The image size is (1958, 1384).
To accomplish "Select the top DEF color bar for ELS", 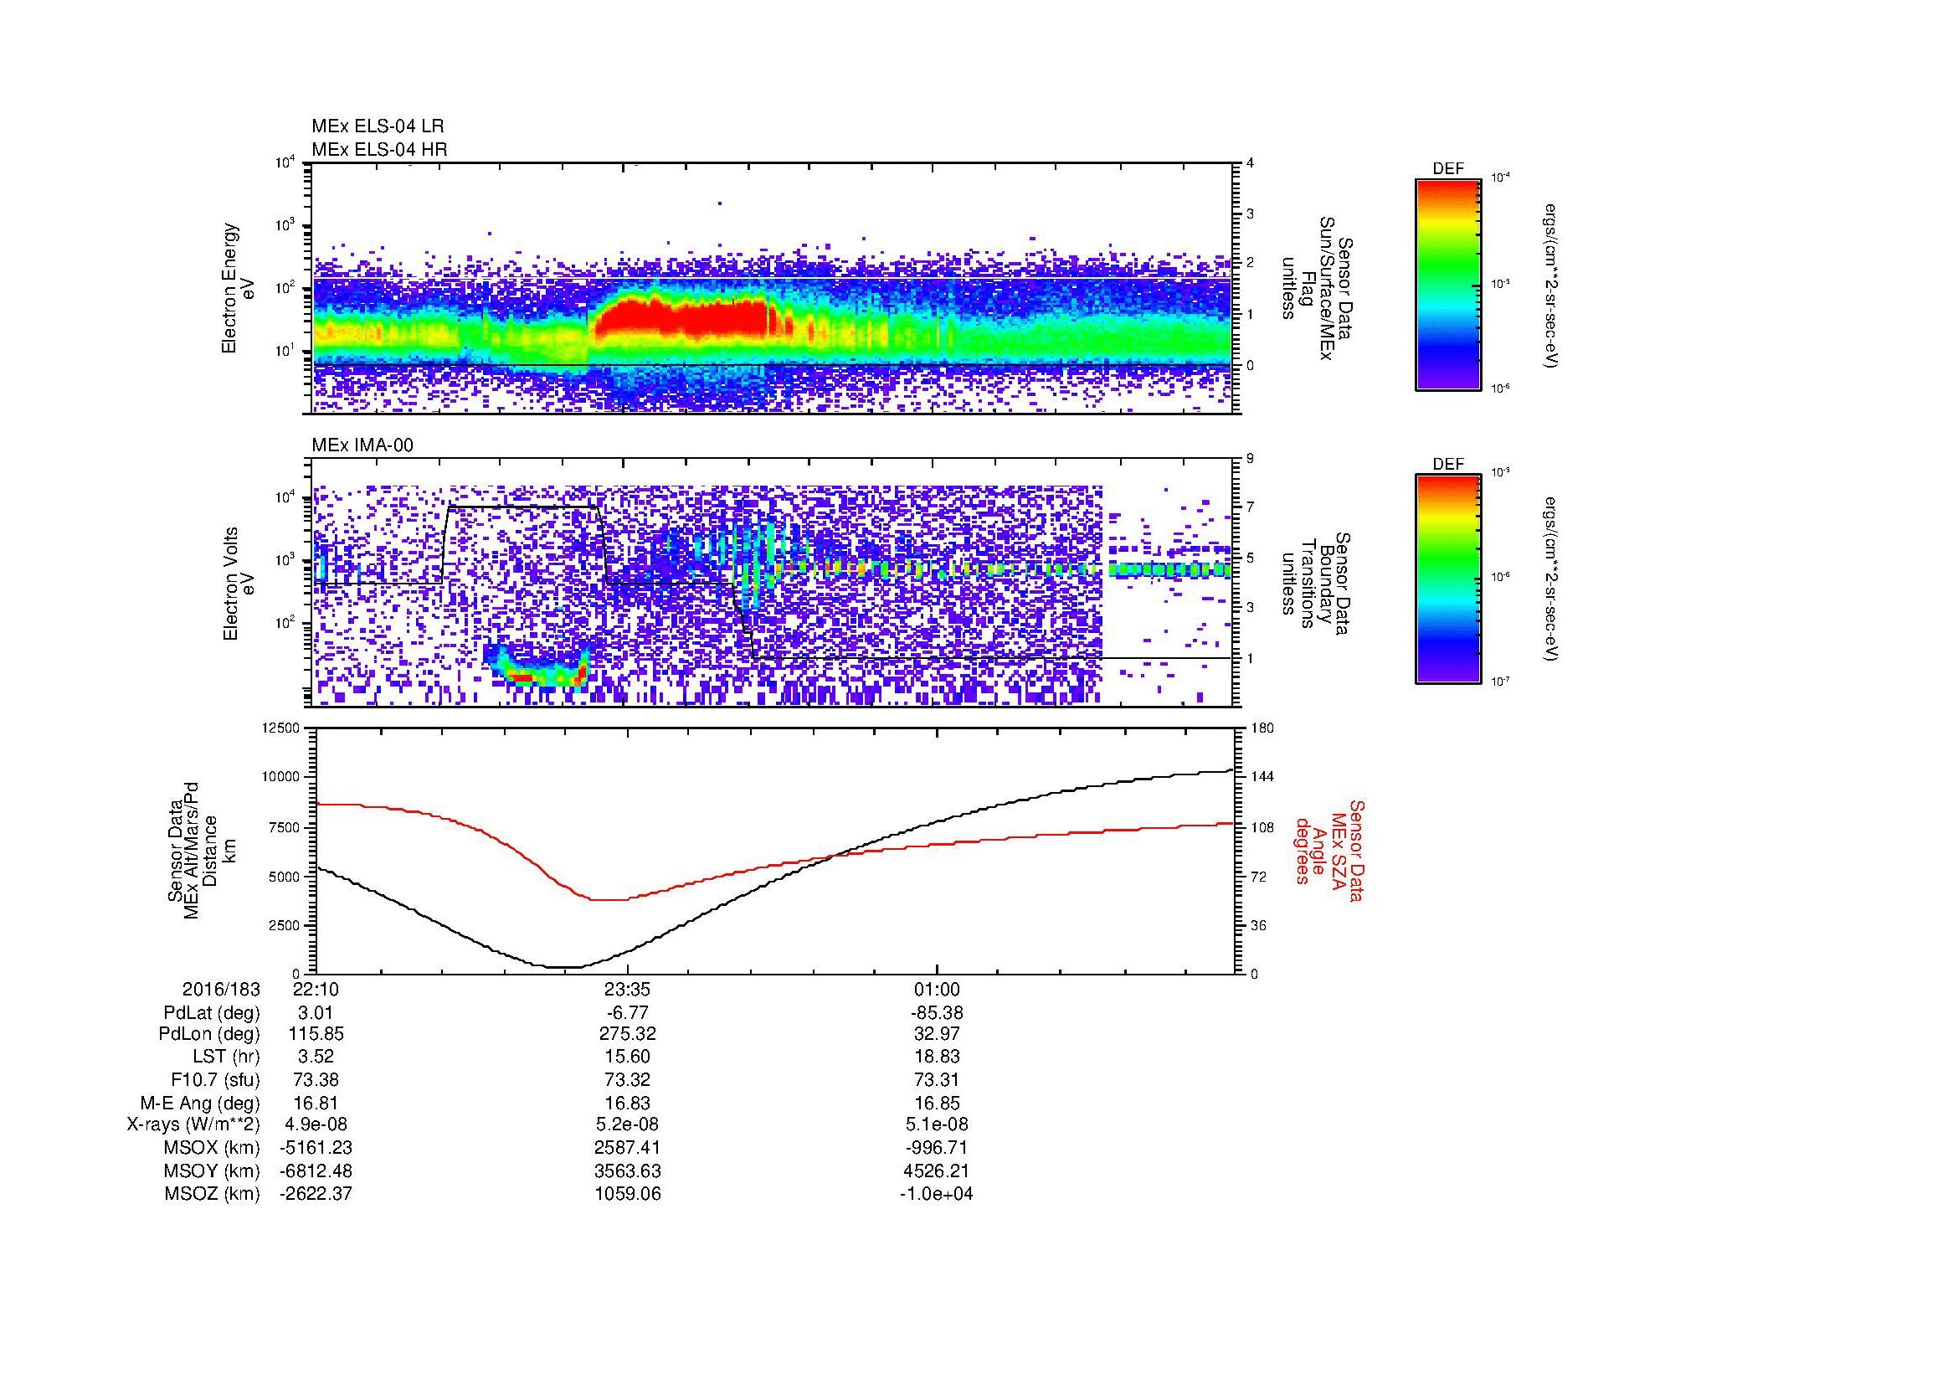I will click(x=1447, y=284).
